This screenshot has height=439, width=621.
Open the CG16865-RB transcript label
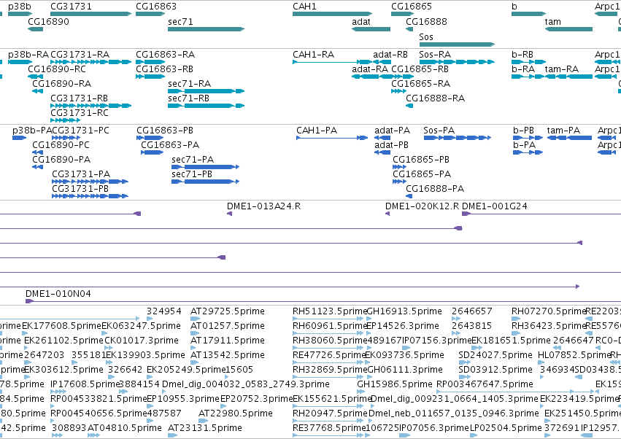420,69
